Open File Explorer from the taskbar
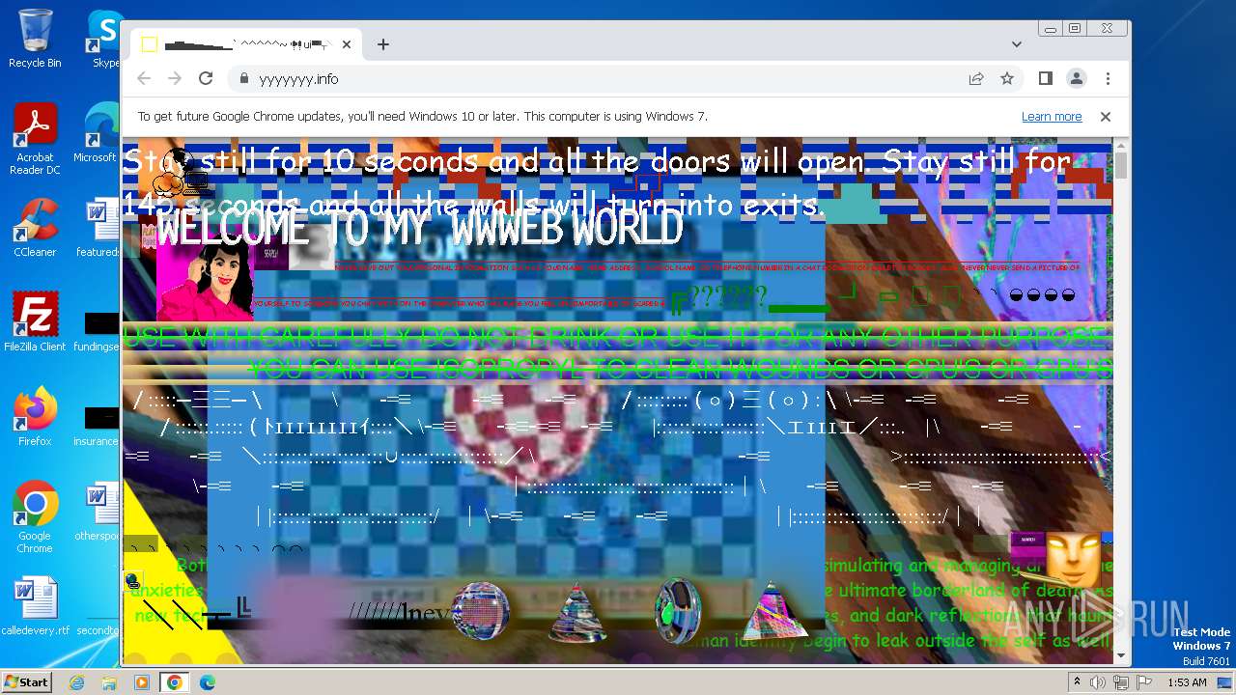The width and height of the screenshot is (1236, 695). [x=109, y=682]
